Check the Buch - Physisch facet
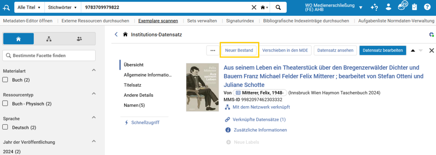This screenshot has width=436, height=155. coord(5,104)
